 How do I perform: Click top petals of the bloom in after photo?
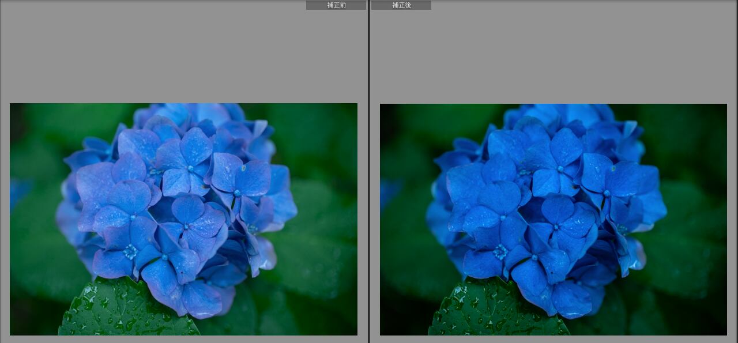tap(559, 115)
